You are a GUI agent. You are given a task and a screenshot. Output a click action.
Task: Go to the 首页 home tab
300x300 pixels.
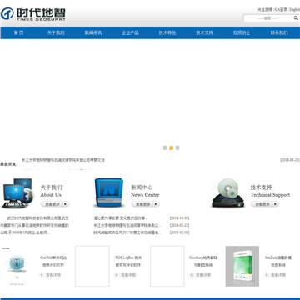[18, 32]
